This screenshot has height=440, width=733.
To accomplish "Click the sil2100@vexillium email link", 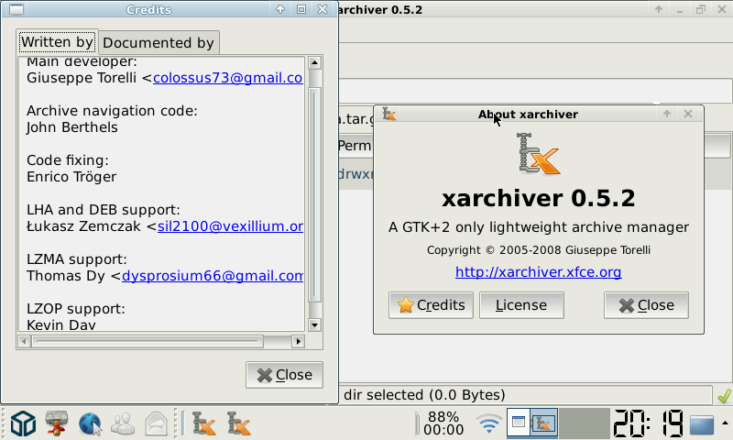I will click(x=230, y=226).
